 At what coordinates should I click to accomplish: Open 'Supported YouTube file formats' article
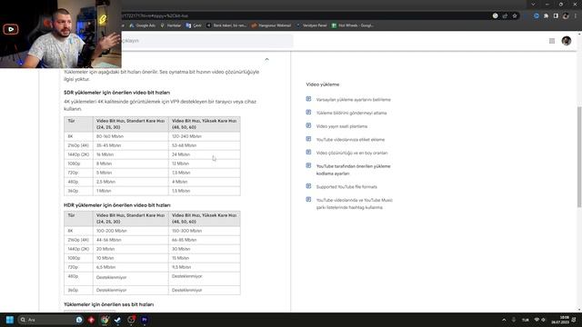[346, 187]
